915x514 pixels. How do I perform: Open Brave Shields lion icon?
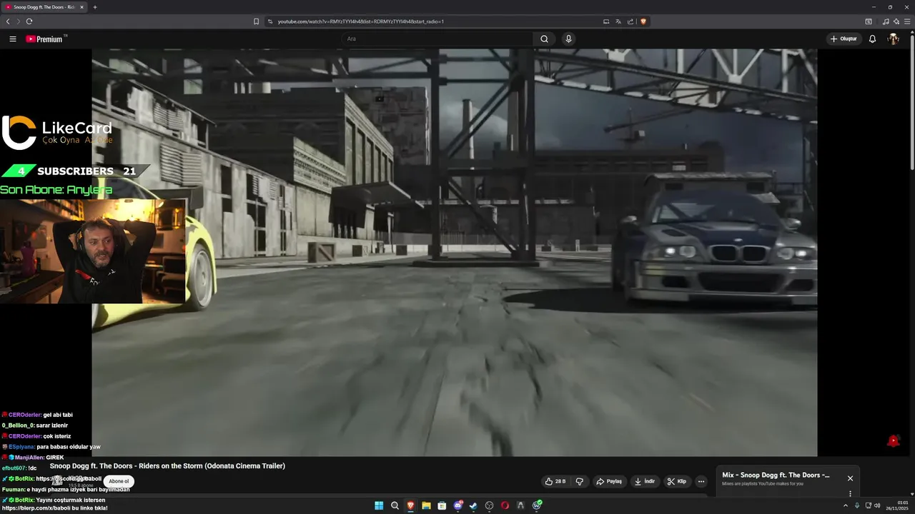643,21
